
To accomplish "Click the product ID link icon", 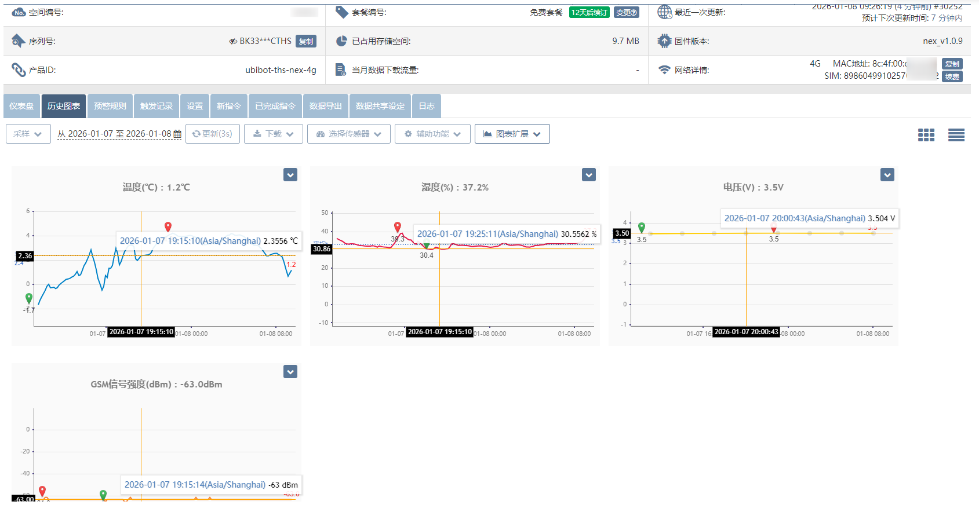I will pos(19,70).
